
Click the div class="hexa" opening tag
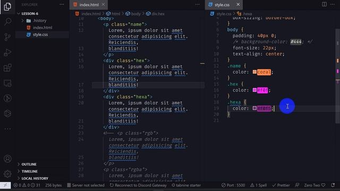[127, 97]
